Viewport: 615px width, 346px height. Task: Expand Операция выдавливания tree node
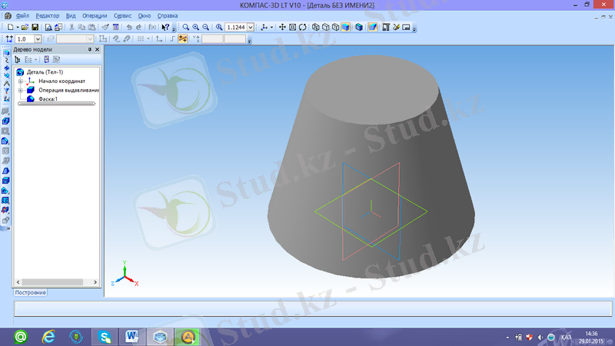(x=19, y=90)
